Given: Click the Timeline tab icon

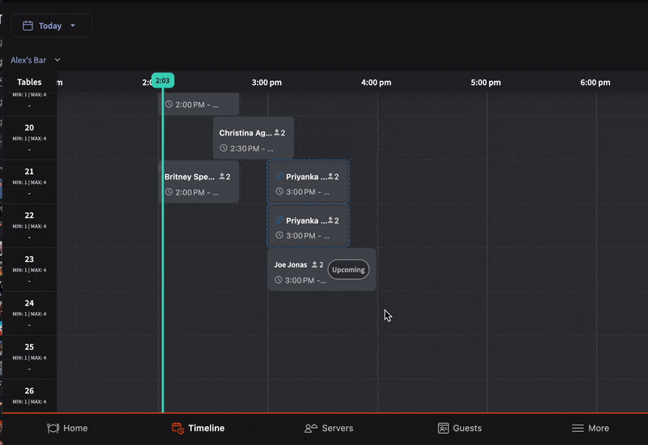Looking at the screenshot, I should (x=178, y=428).
